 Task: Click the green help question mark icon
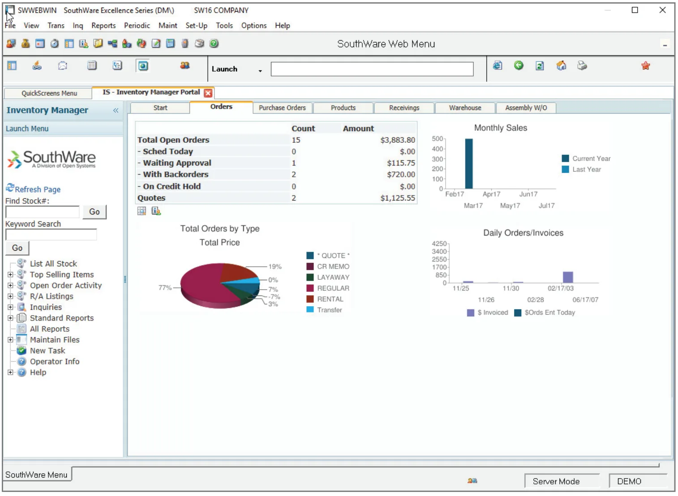tap(214, 43)
